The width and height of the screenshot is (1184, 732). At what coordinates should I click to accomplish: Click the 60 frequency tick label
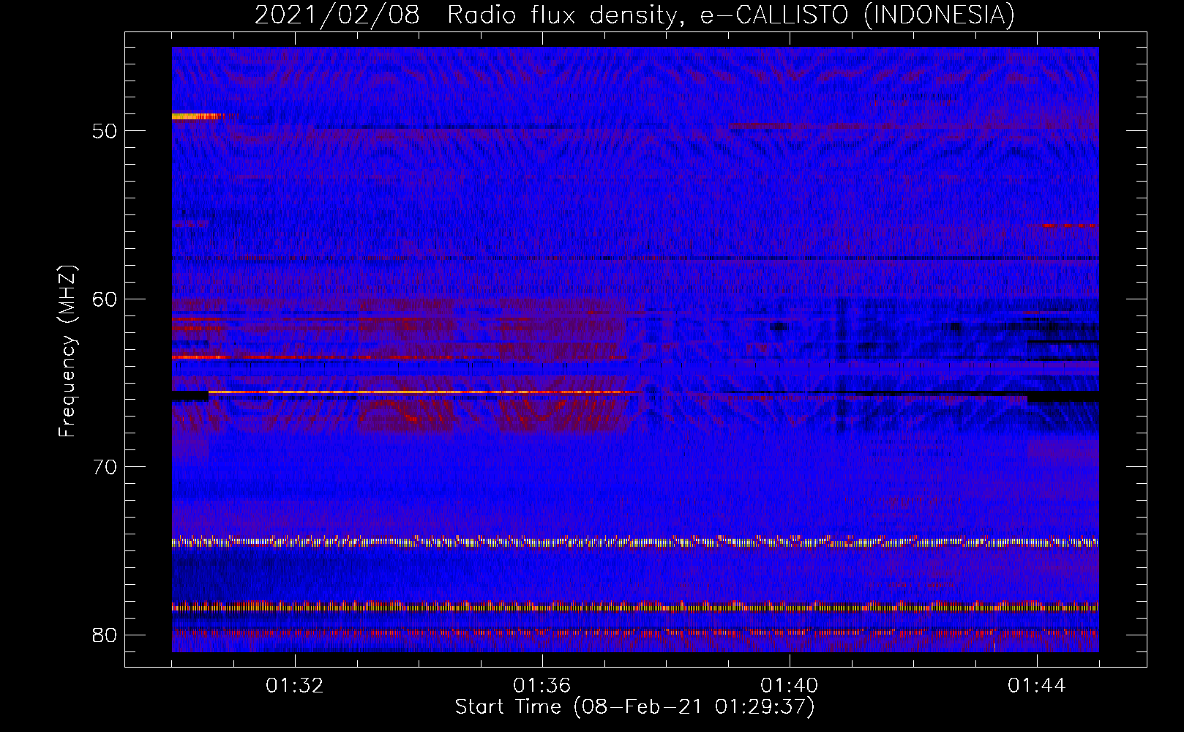tap(105, 299)
